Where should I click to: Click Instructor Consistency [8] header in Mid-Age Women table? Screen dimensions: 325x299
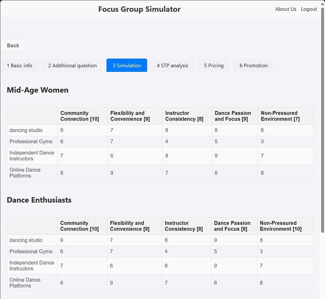(184, 116)
